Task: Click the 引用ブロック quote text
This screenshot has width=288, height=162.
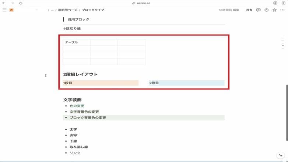Action: pyautogui.click(x=78, y=19)
